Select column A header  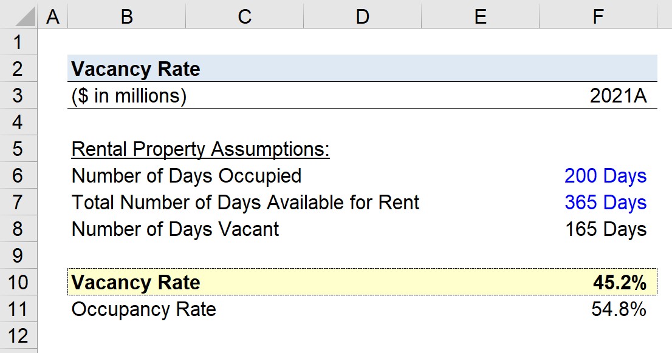coord(53,17)
